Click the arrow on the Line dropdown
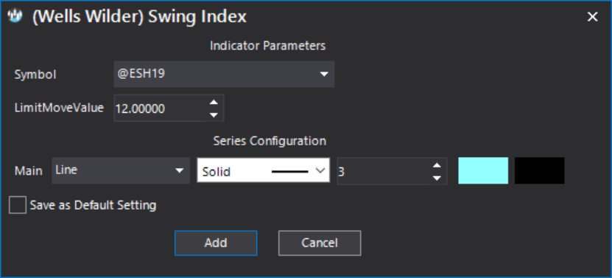Viewport: 612px width, 278px height. click(179, 170)
